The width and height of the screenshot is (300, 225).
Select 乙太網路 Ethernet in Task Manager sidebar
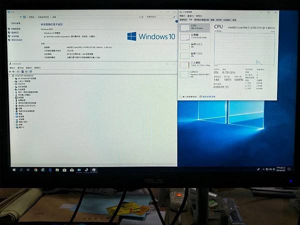195,64
